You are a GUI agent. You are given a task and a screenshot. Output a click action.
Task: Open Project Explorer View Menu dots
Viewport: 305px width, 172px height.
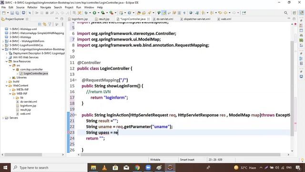(62, 24)
